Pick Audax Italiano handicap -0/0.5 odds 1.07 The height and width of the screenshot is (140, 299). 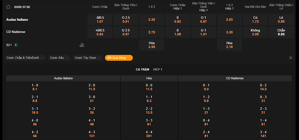click(100, 20)
